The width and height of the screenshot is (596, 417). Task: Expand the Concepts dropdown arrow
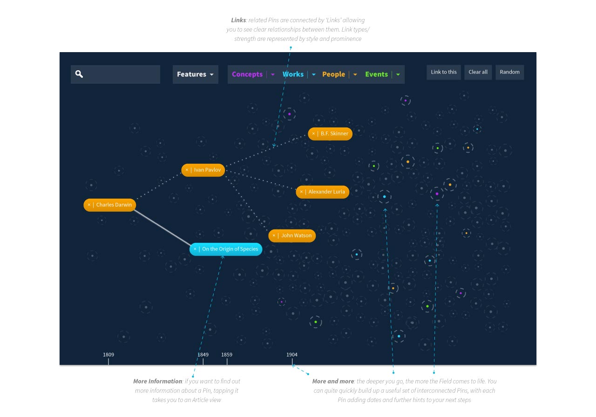[273, 74]
